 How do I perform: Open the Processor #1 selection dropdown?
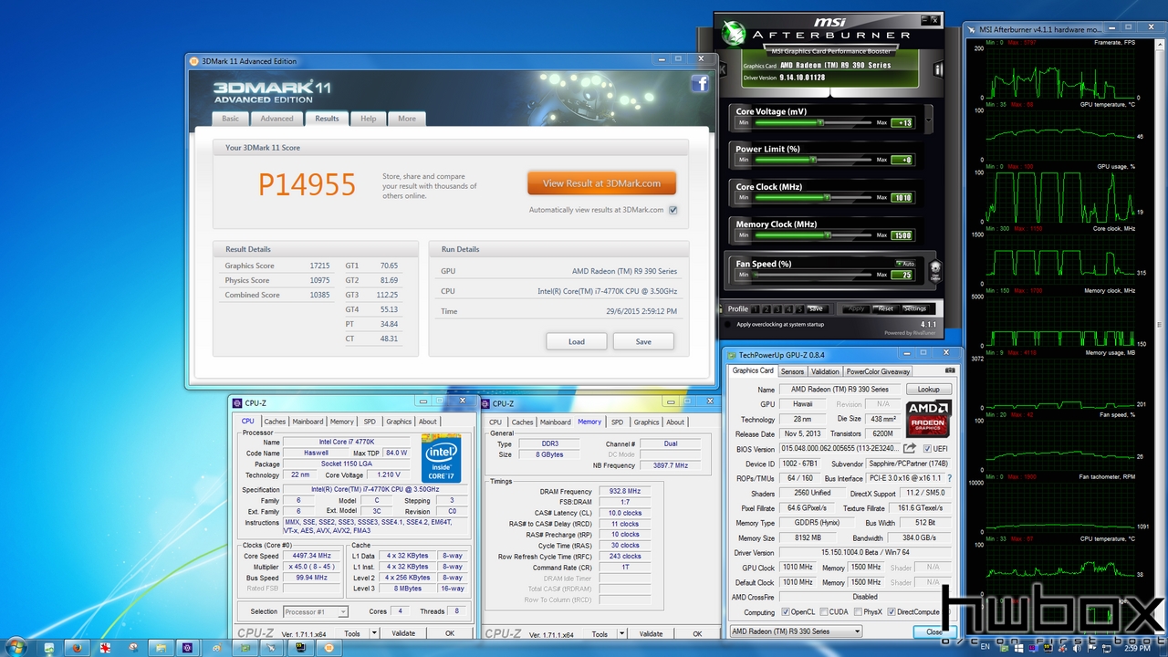[316, 611]
